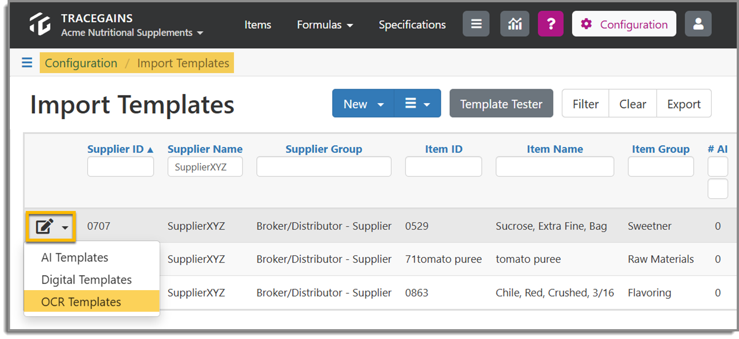Focus the Supplier Name filter containing SupplierXYZ
The image size is (739, 339).
205,167
